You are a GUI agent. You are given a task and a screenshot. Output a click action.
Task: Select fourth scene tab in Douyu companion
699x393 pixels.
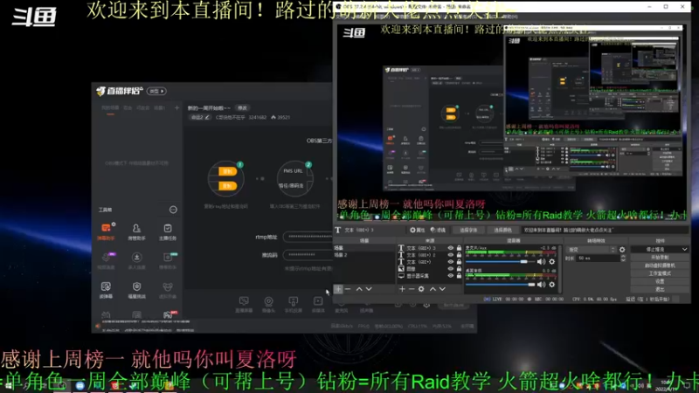159,107
